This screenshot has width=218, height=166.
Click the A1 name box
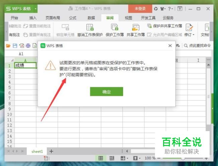21,54
